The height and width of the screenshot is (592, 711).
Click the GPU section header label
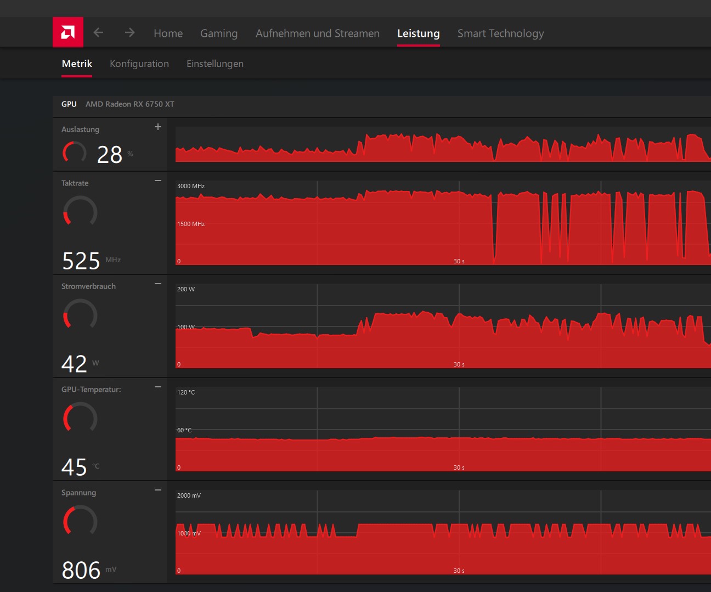pyautogui.click(x=69, y=104)
